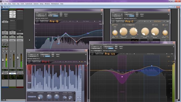This screenshot has width=181, height=102.
Task: Click the Stereo Out track name
Action: pyautogui.click(x=20, y=73)
